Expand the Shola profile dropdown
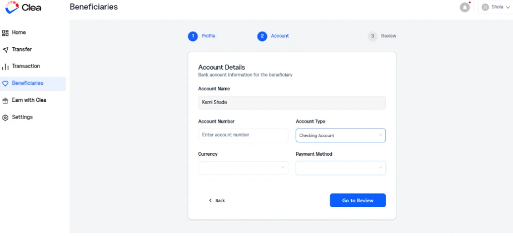513x236 pixels. pos(495,7)
